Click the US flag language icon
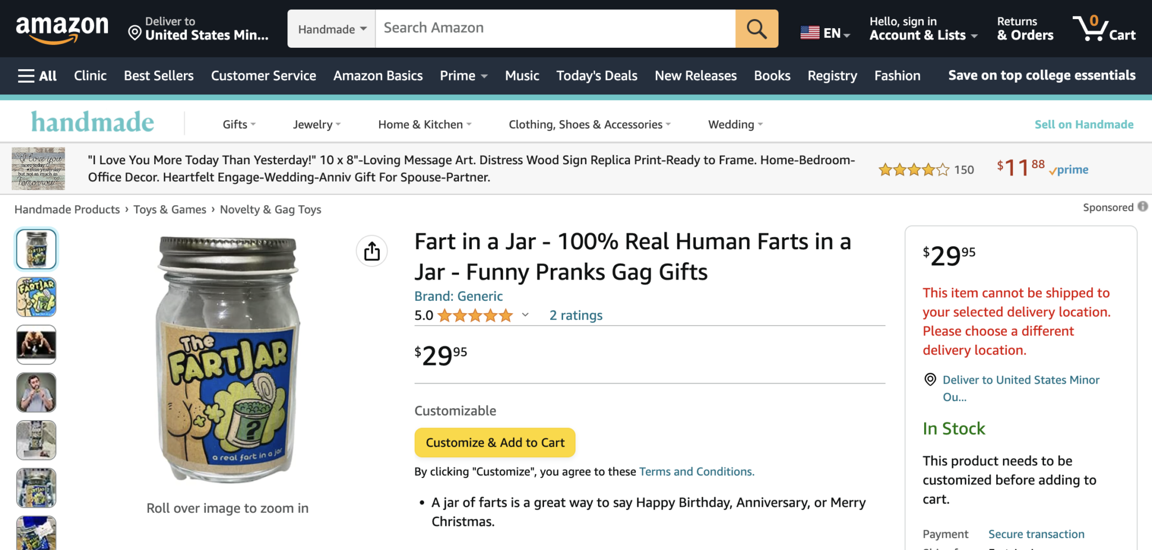This screenshot has width=1152, height=550. [x=809, y=32]
